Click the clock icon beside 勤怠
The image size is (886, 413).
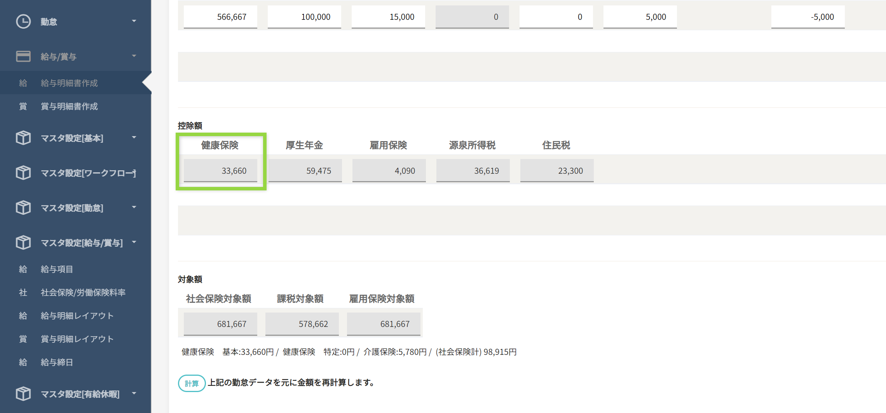[23, 22]
